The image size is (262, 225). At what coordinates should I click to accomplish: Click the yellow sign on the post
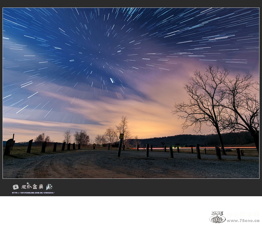122,136
